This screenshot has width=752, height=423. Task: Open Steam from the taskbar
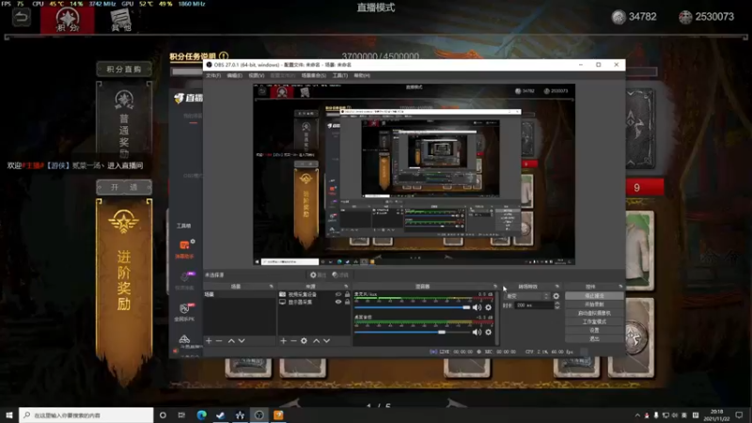[220, 415]
